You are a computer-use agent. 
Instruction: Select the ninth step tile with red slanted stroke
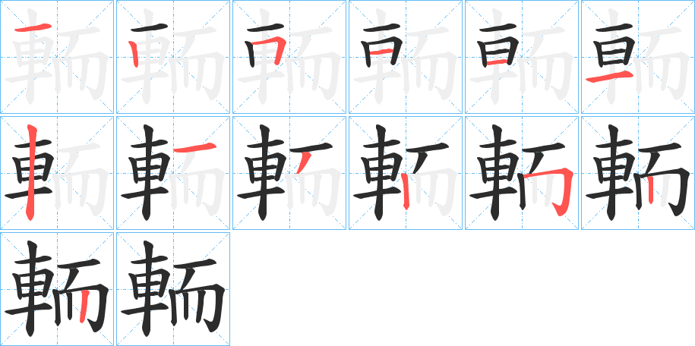tap(289, 173)
